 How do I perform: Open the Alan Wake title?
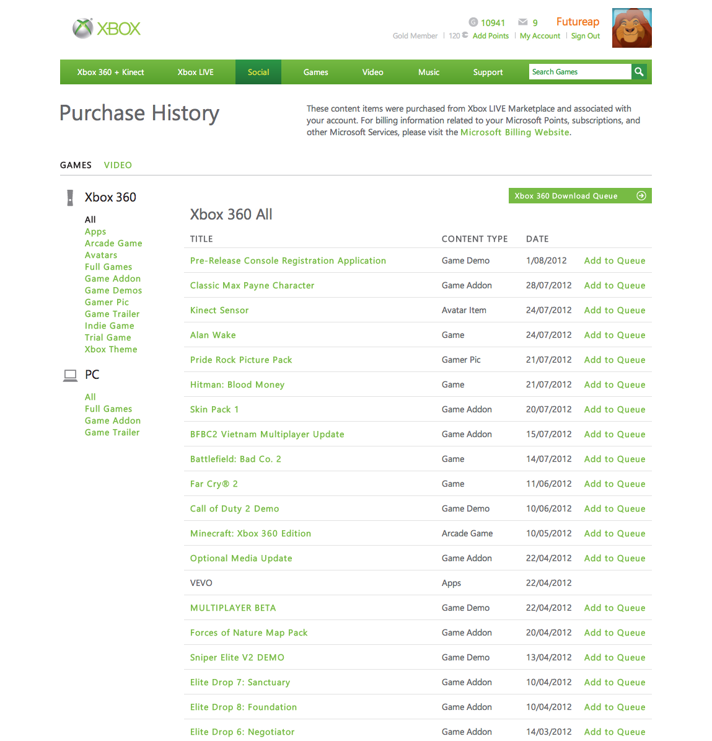[x=213, y=335]
